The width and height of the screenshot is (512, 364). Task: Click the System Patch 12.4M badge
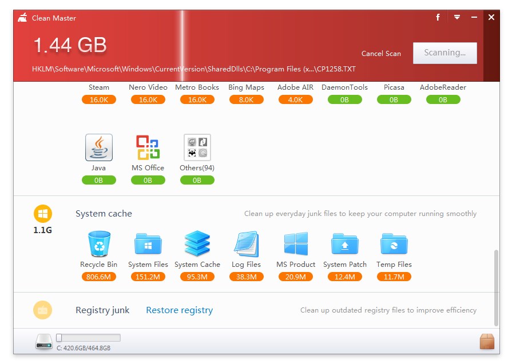(x=345, y=277)
